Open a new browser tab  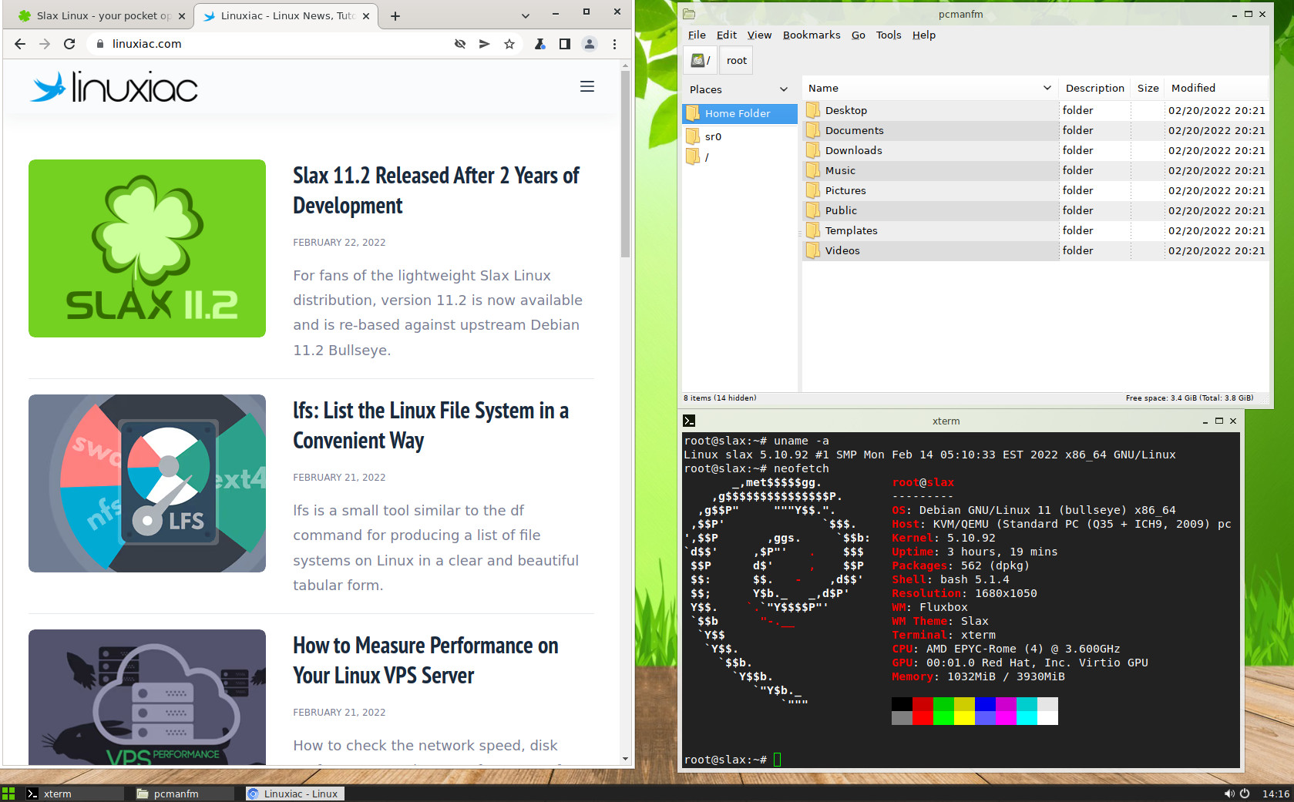(395, 15)
